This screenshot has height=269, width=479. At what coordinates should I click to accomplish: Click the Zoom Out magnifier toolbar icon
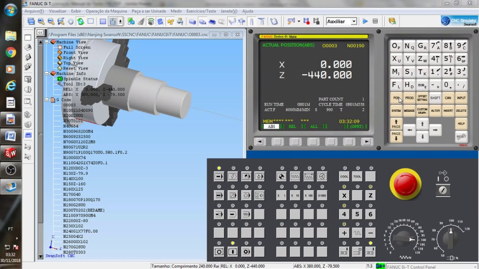point(51,21)
